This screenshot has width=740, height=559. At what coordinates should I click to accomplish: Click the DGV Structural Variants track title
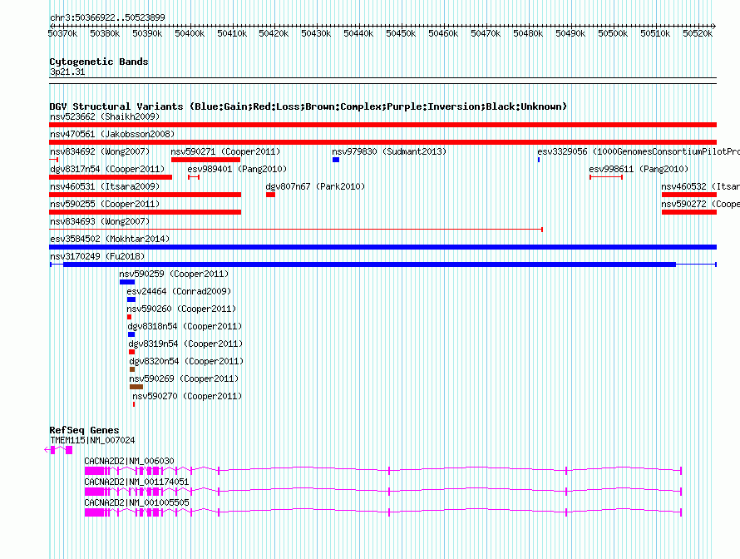(x=308, y=106)
